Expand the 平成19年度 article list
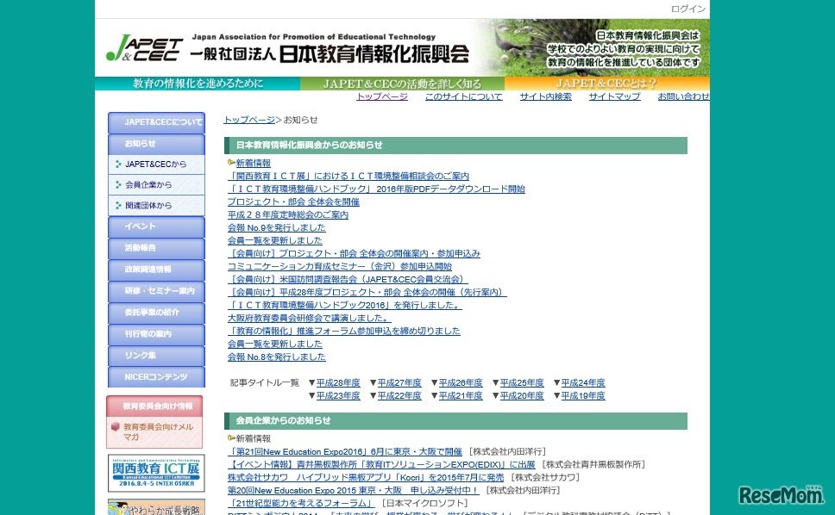This screenshot has width=835, height=515. coord(582,396)
